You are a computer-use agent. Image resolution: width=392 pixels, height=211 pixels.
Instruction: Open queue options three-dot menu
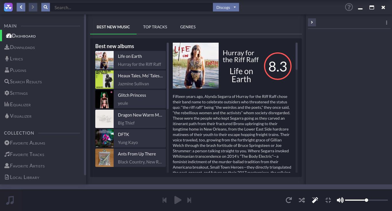[387, 23]
